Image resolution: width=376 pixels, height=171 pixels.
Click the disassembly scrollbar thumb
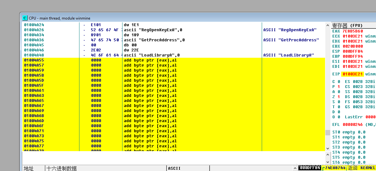328,133
